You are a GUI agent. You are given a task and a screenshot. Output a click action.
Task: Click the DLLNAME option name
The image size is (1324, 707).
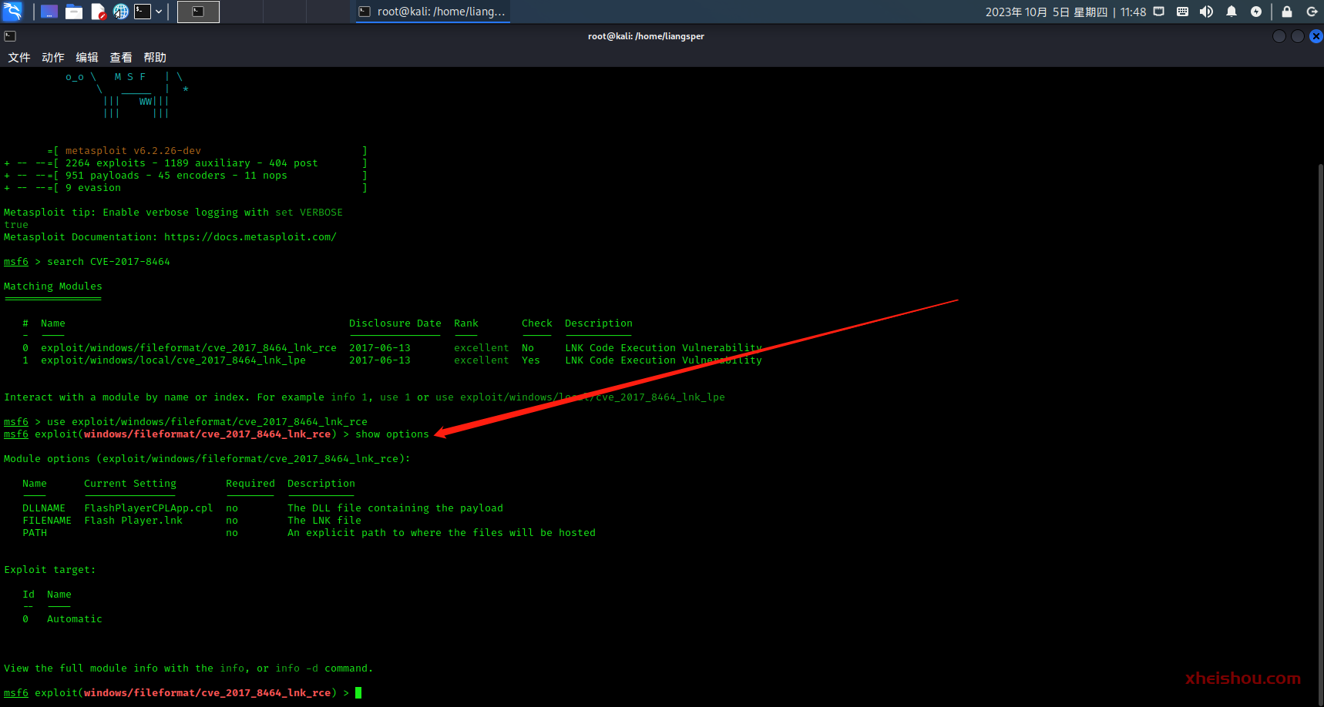point(44,508)
